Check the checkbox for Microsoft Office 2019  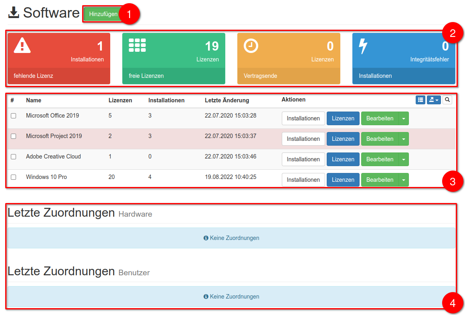(x=13, y=116)
